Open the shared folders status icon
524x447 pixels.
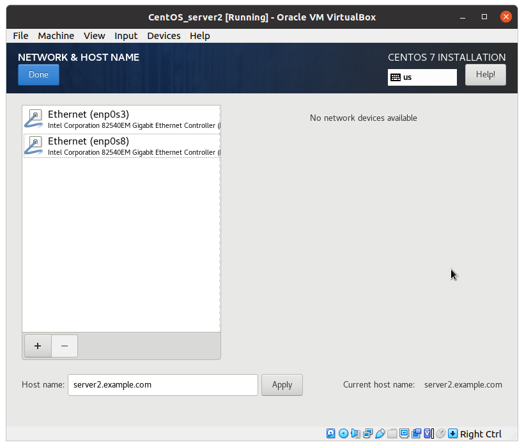(392, 434)
